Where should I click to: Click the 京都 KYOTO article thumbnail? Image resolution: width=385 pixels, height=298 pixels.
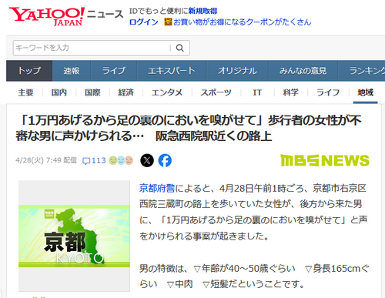(x=74, y=236)
